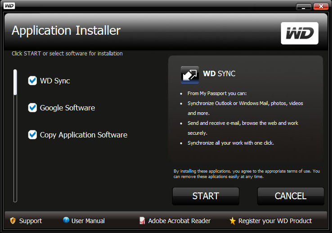Toggle the Copy Application Software checkbox

[x=32, y=135]
